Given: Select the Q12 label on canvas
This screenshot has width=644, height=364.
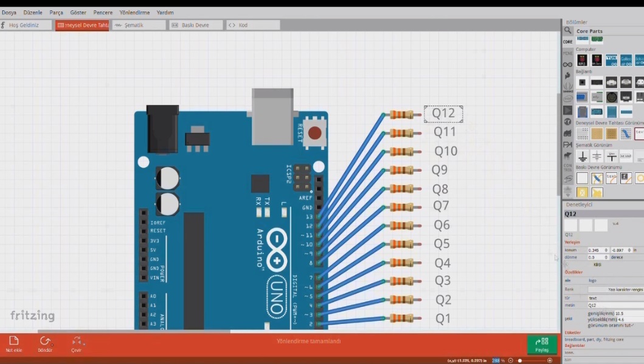Looking at the screenshot, I should click(x=443, y=113).
